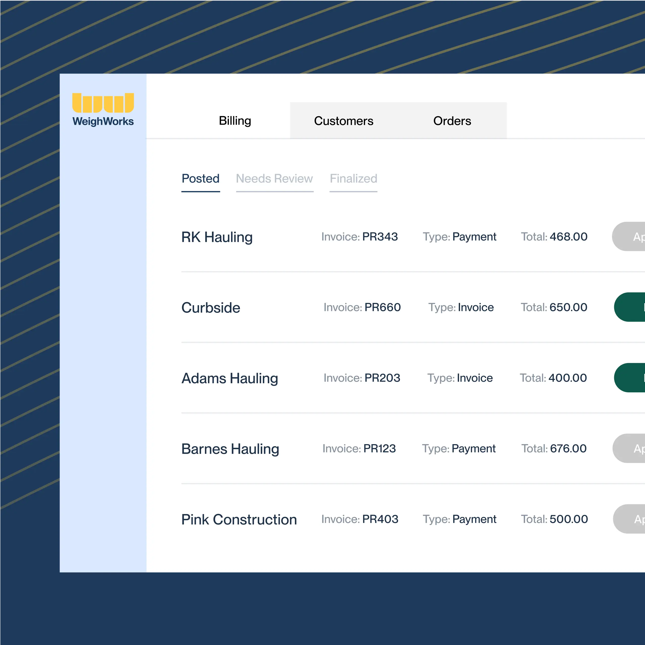Image resolution: width=645 pixels, height=645 pixels.
Task: Open the Barnes Hauling customer entry
Action: pos(230,449)
